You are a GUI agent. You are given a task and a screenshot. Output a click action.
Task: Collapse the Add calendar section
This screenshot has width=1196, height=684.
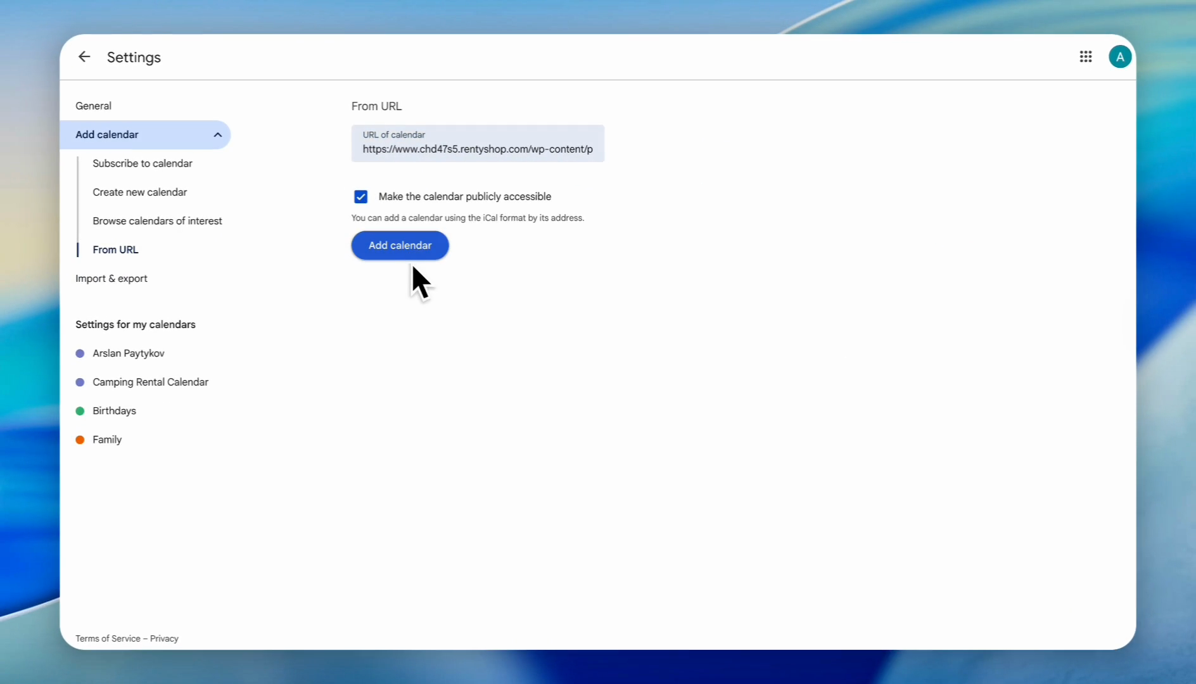pos(217,134)
